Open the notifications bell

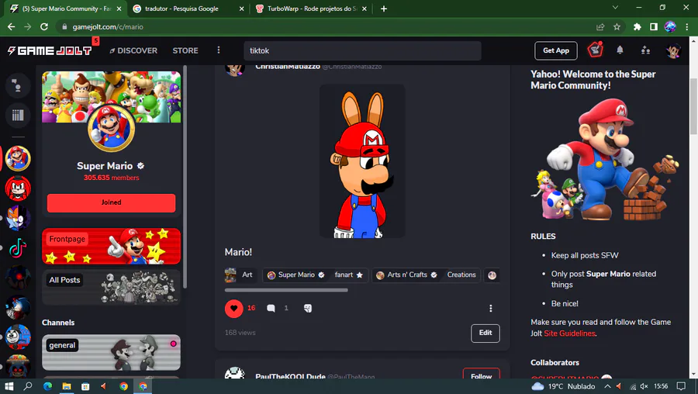tap(620, 50)
